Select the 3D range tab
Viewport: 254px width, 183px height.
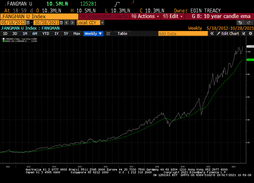coord(15,33)
